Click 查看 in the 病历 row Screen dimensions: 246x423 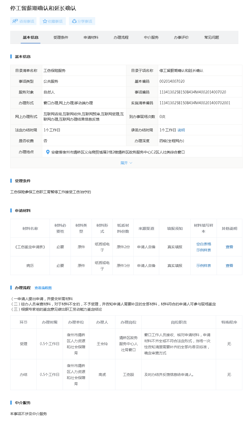pyautogui.click(x=229, y=266)
